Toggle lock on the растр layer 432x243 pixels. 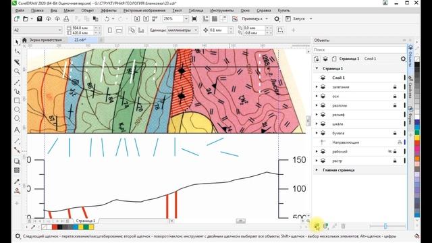(395, 161)
